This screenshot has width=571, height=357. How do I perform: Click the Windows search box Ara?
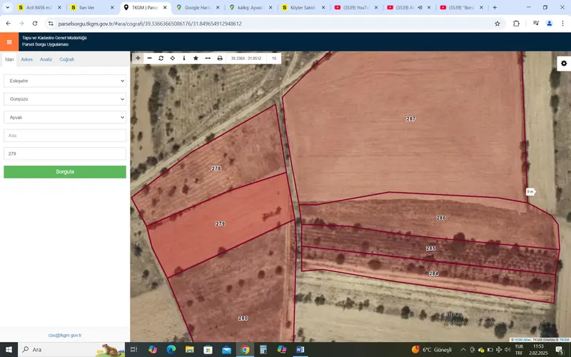pos(71,350)
